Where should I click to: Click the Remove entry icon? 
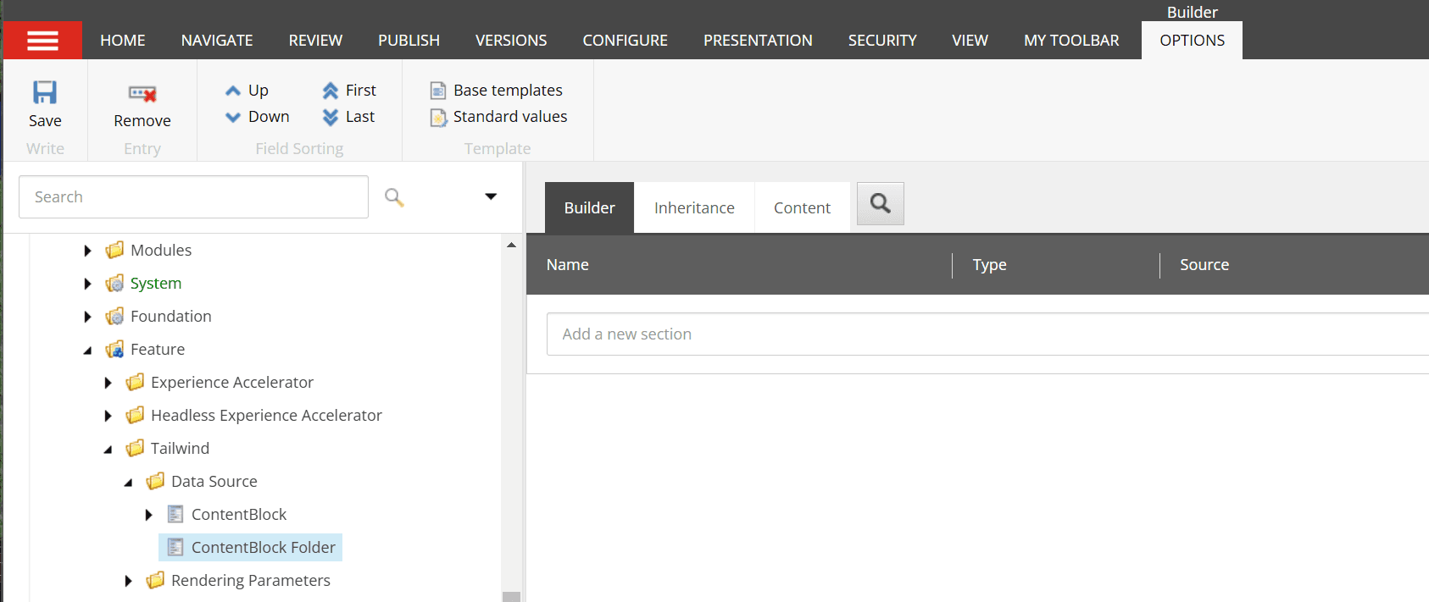(x=142, y=93)
